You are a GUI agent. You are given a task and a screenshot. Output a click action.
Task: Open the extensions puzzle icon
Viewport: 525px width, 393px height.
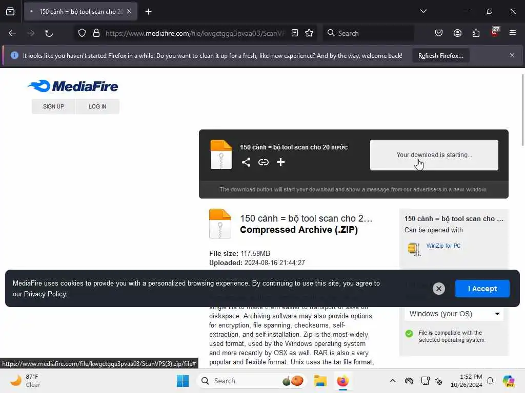coord(476,33)
